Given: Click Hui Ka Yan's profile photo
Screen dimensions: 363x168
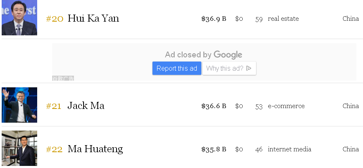Looking at the screenshot, I should tap(19, 17).
